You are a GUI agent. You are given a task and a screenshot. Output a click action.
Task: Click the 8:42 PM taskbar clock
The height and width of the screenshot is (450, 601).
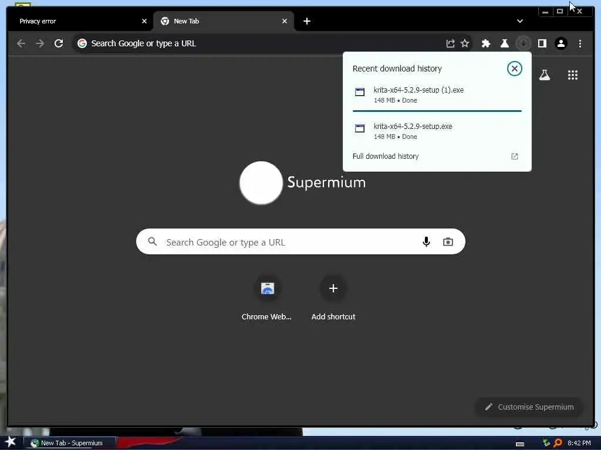pyautogui.click(x=579, y=443)
